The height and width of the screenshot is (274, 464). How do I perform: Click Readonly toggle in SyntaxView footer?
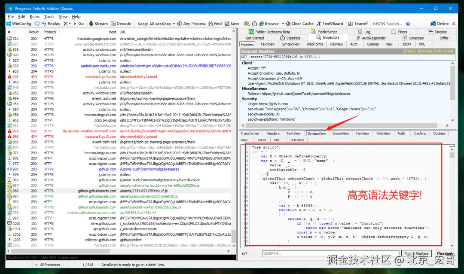(x=445, y=253)
